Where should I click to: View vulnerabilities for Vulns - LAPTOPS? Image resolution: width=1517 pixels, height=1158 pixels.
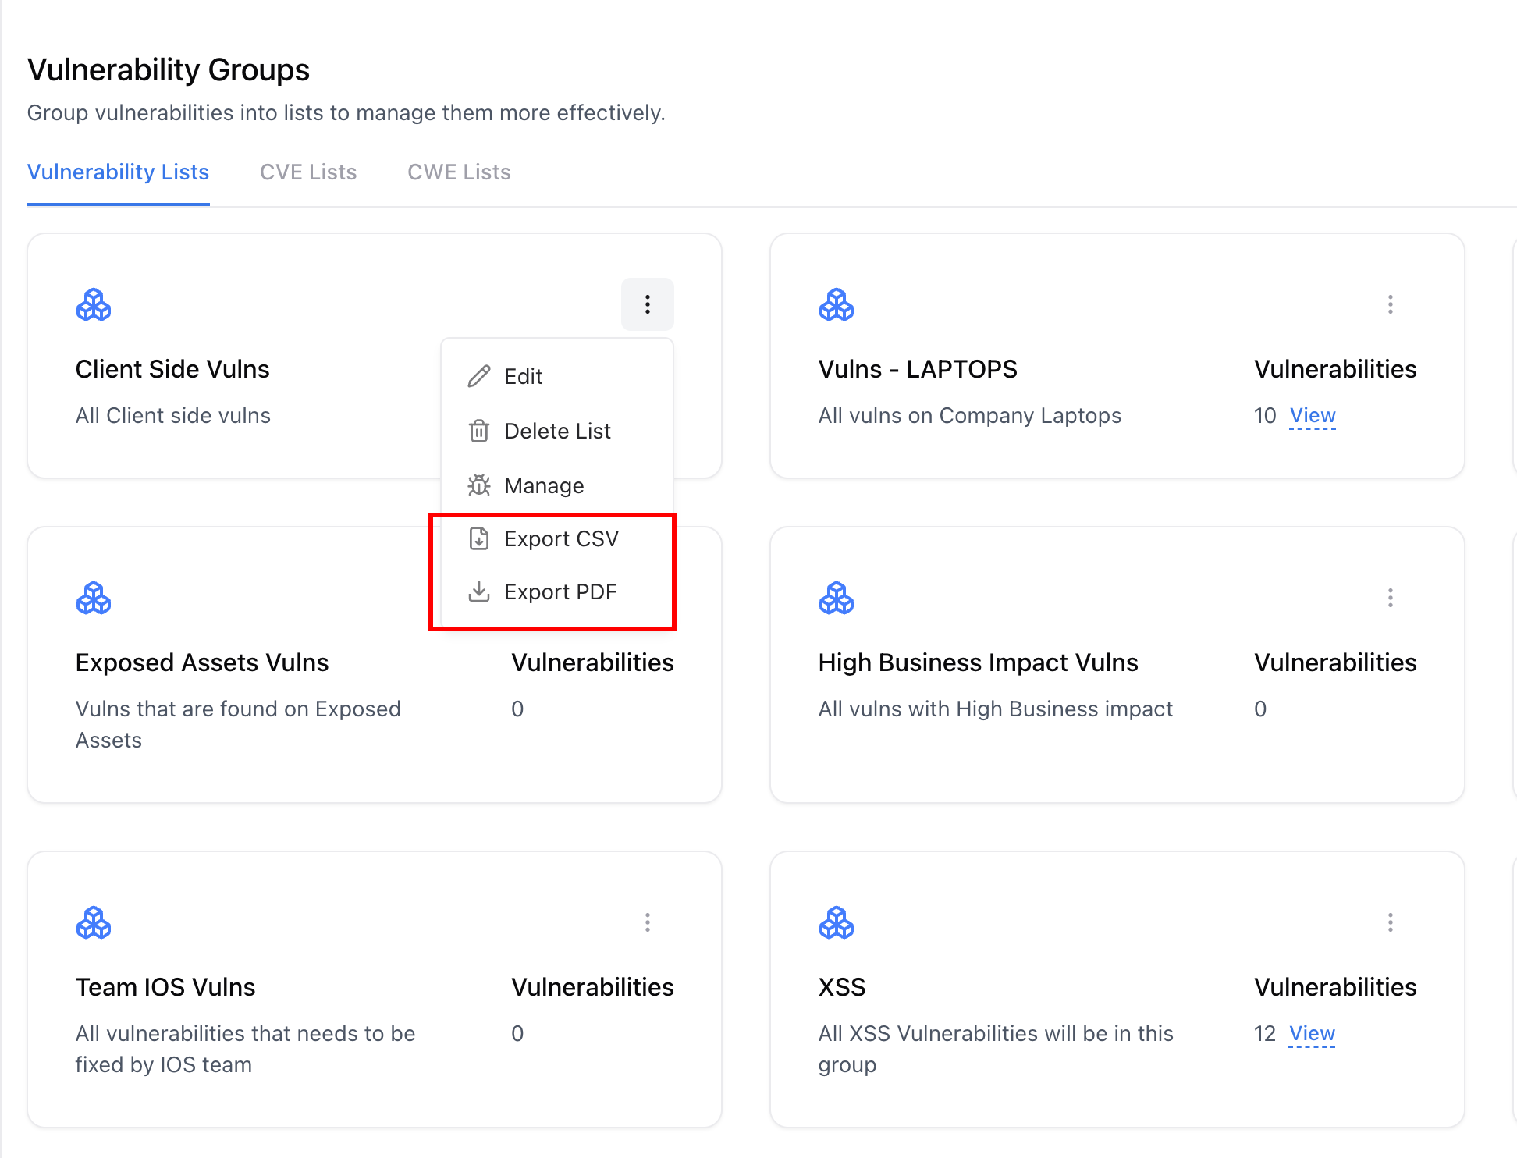1312,415
